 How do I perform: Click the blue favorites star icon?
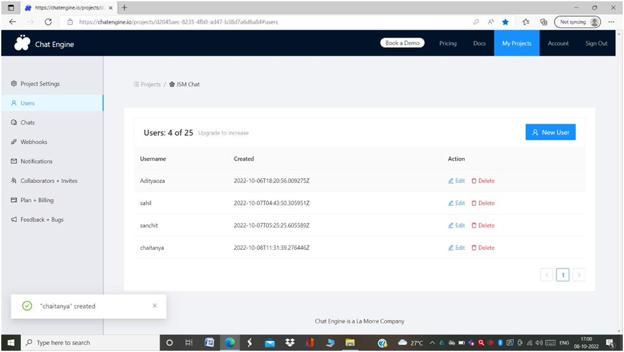coord(505,22)
